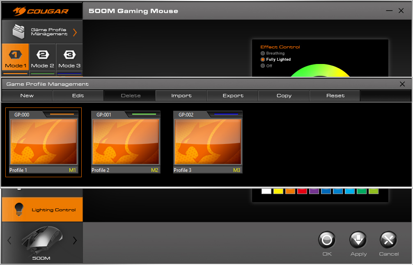Viewport: 413px width, 265px height.
Task: Go to the previous device arrow
Action: tap(9, 240)
